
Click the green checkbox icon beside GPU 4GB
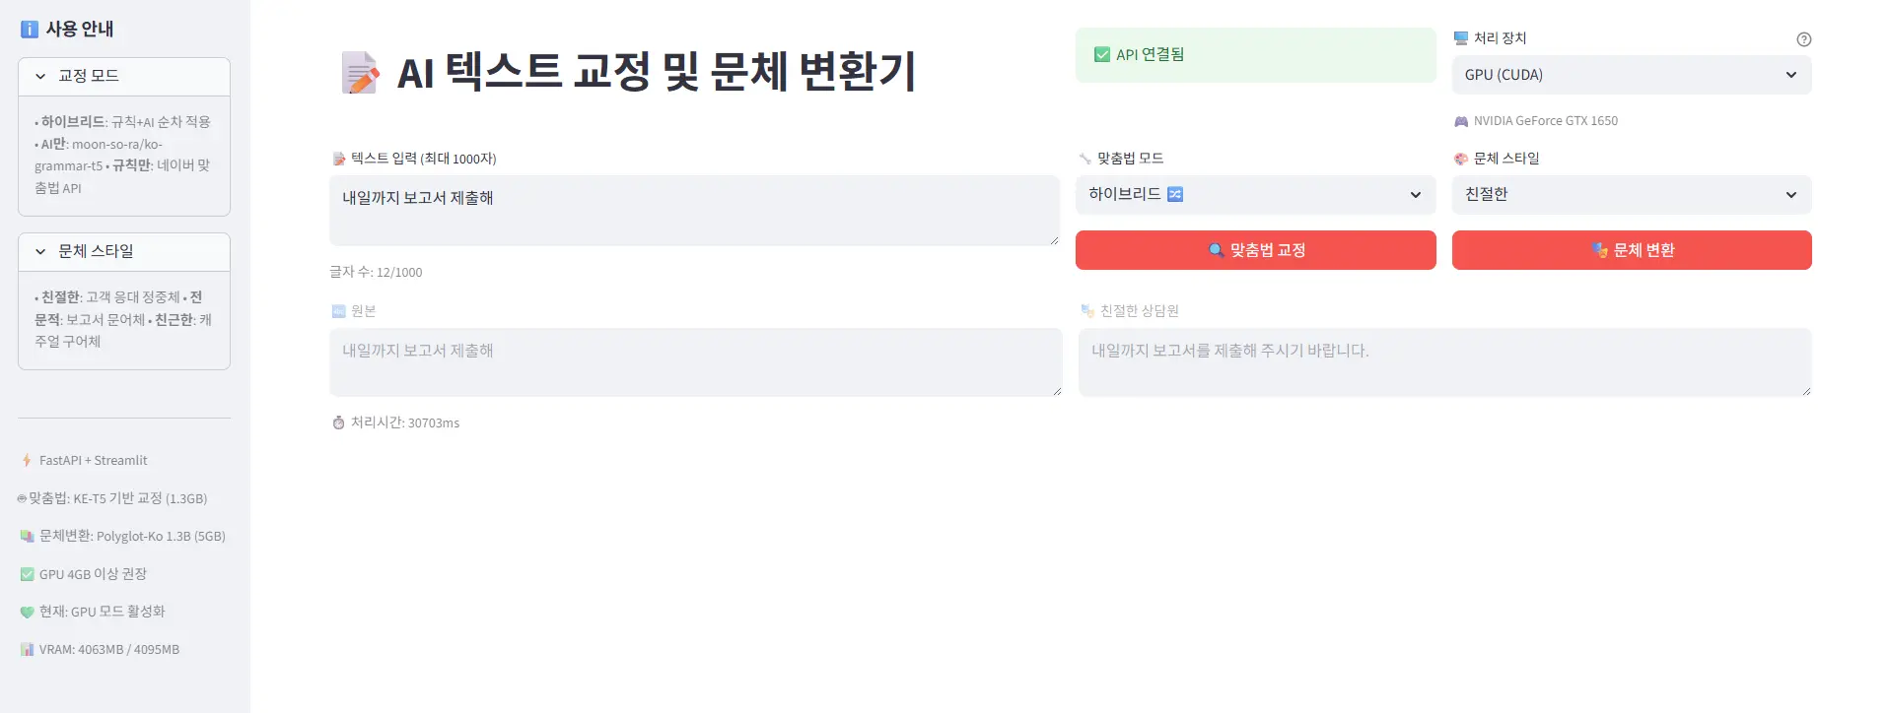pyautogui.click(x=27, y=574)
